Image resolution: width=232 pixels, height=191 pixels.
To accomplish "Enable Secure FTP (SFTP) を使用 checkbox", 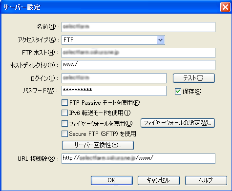I will click(x=64, y=134).
